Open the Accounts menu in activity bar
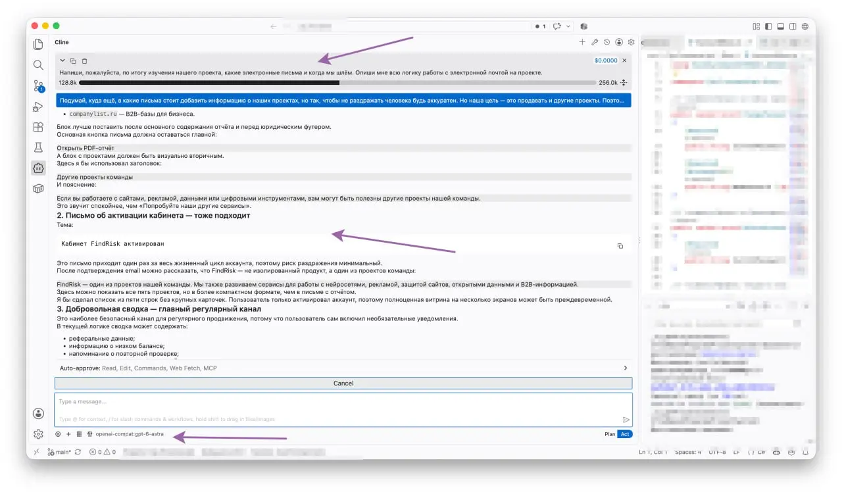This screenshot has width=842, height=494. pyautogui.click(x=39, y=414)
